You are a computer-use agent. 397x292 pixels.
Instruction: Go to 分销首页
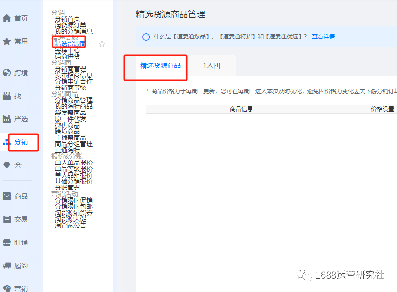[x=67, y=19]
